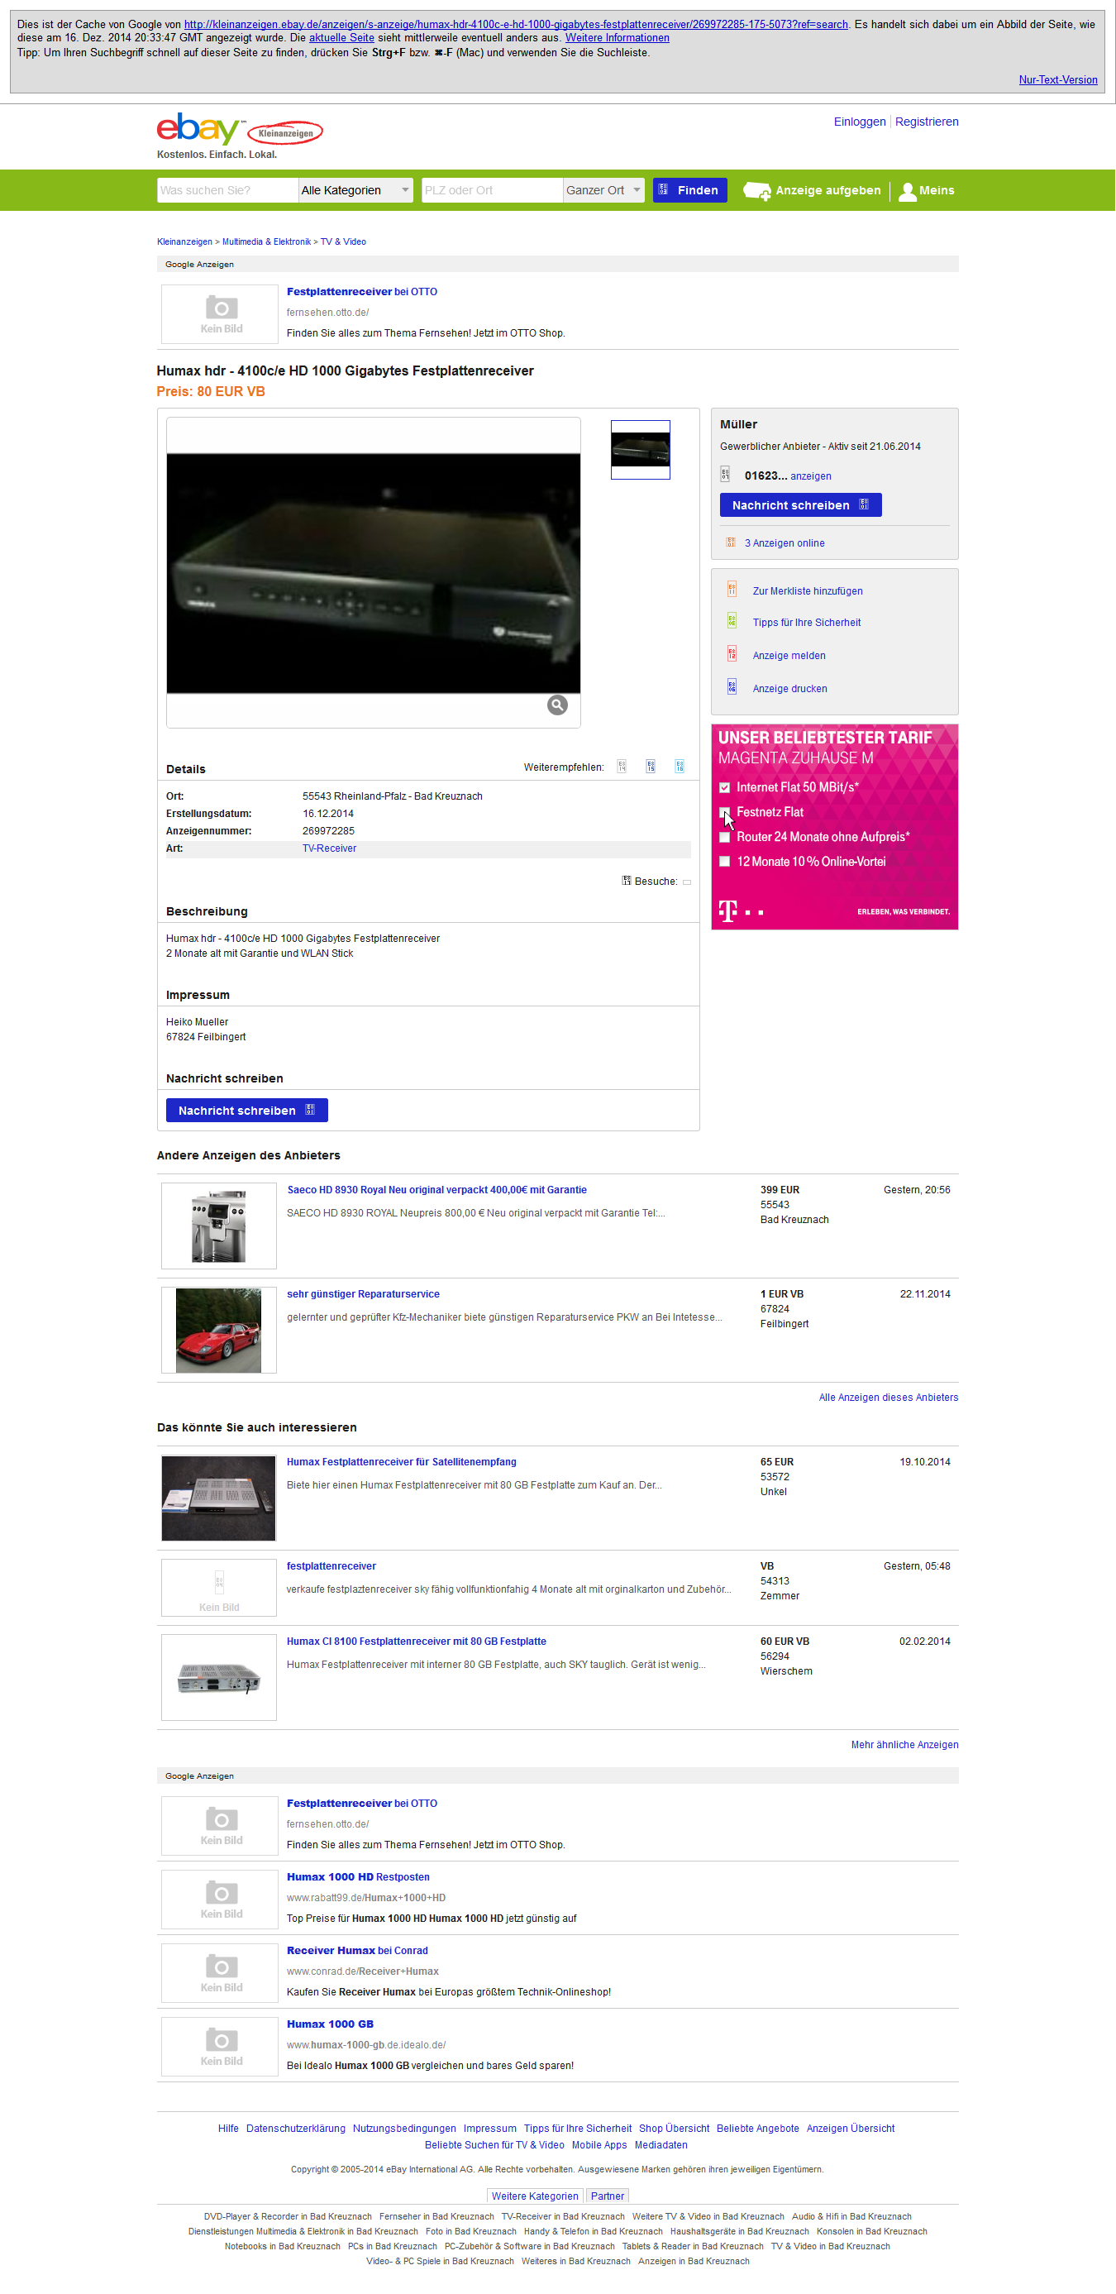Open Saeco HD 8930 Royal listing title
1116x2294 pixels.
click(x=437, y=1190)
